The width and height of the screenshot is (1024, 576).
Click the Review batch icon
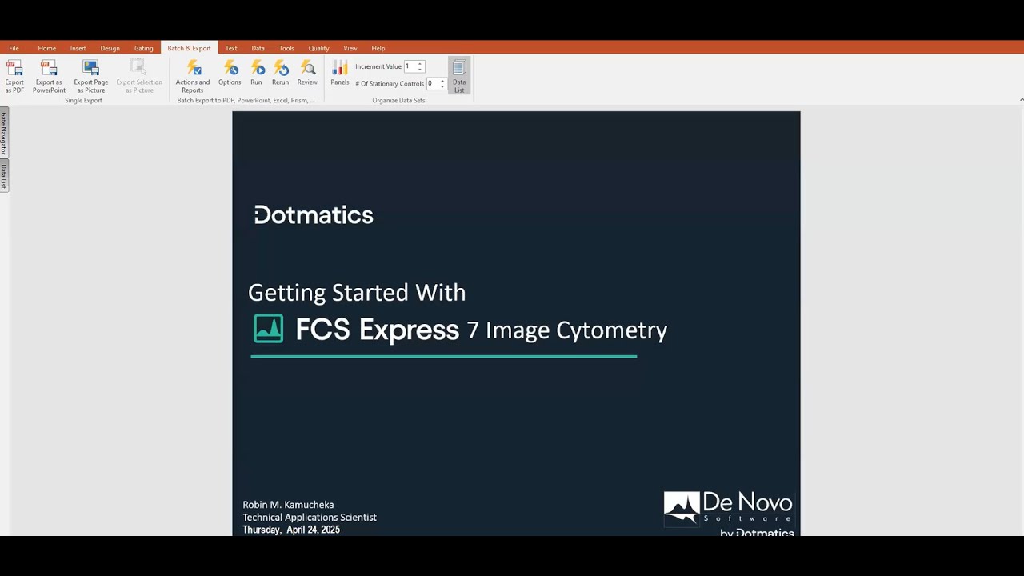coord(307,69)
